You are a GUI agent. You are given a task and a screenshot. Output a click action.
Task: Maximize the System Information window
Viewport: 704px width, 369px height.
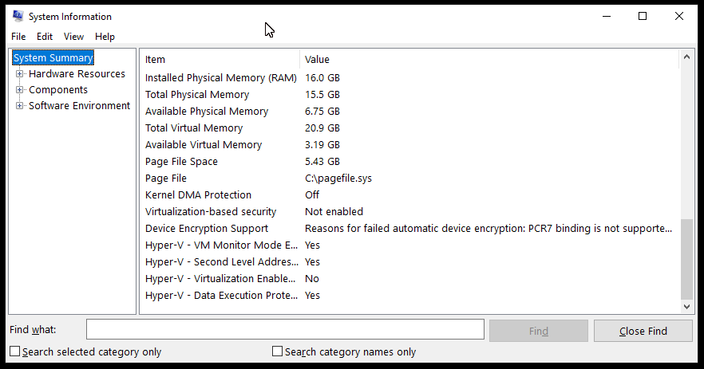[643, 17]
